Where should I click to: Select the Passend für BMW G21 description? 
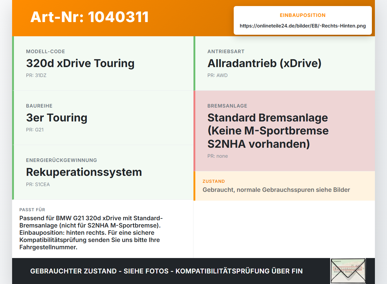[91, 233]
